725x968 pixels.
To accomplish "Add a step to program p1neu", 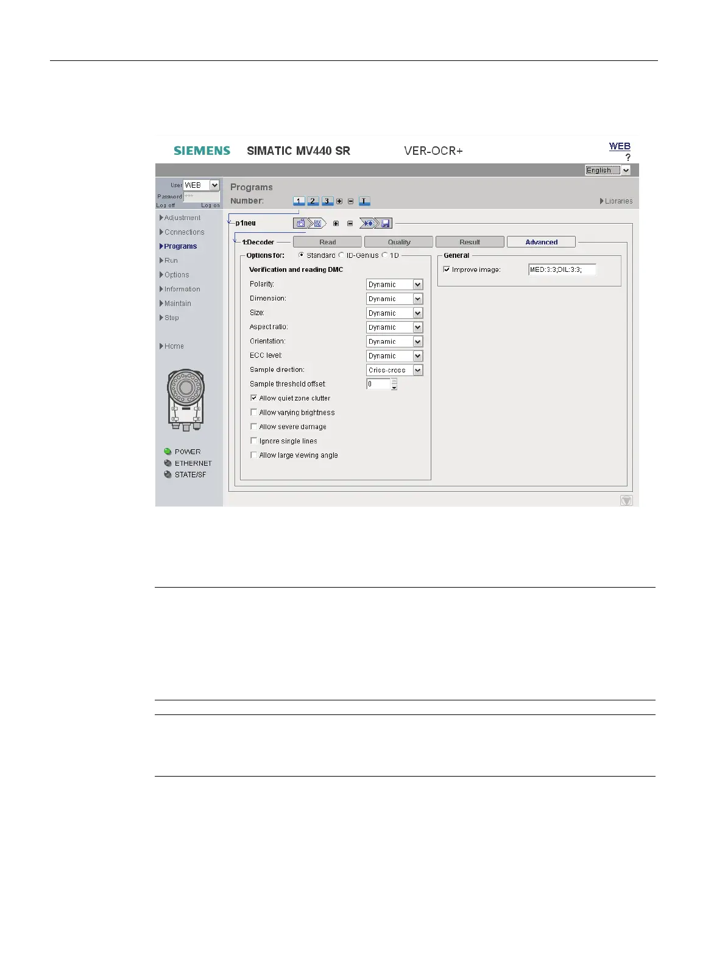I will click(336, 223).
